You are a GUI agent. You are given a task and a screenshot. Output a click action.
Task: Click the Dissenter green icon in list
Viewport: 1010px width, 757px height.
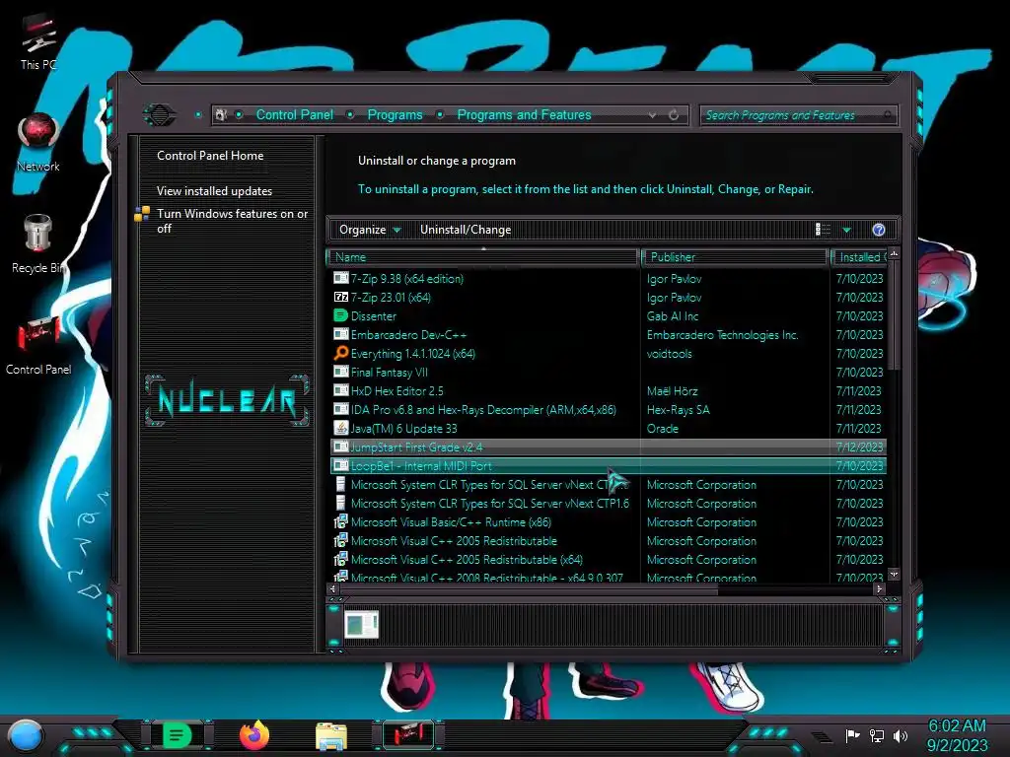click(x=340, y=315)
